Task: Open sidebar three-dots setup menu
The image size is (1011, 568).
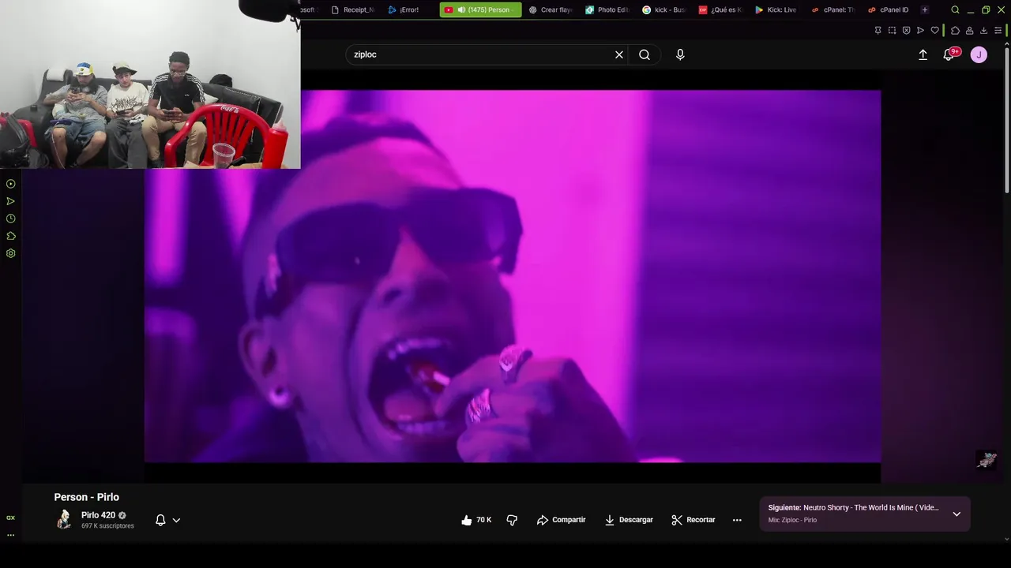Action: (11, 535)
